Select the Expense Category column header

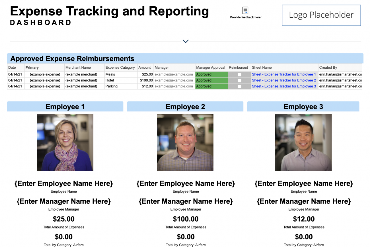(121, 68)
